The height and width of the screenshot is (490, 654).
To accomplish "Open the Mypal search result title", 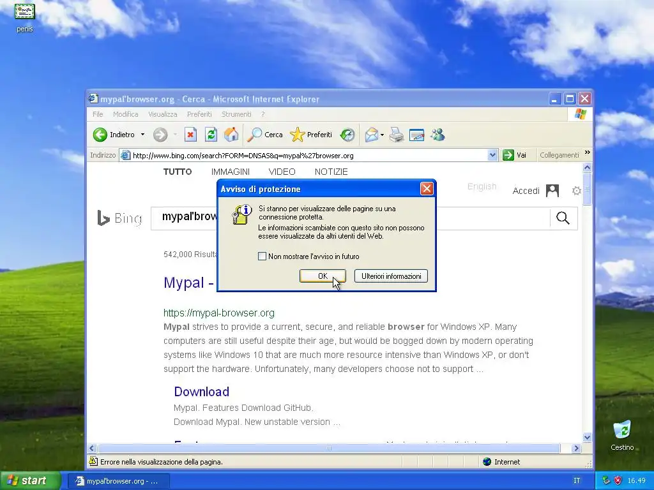I will pyautogui.click(x=188, y=283).
